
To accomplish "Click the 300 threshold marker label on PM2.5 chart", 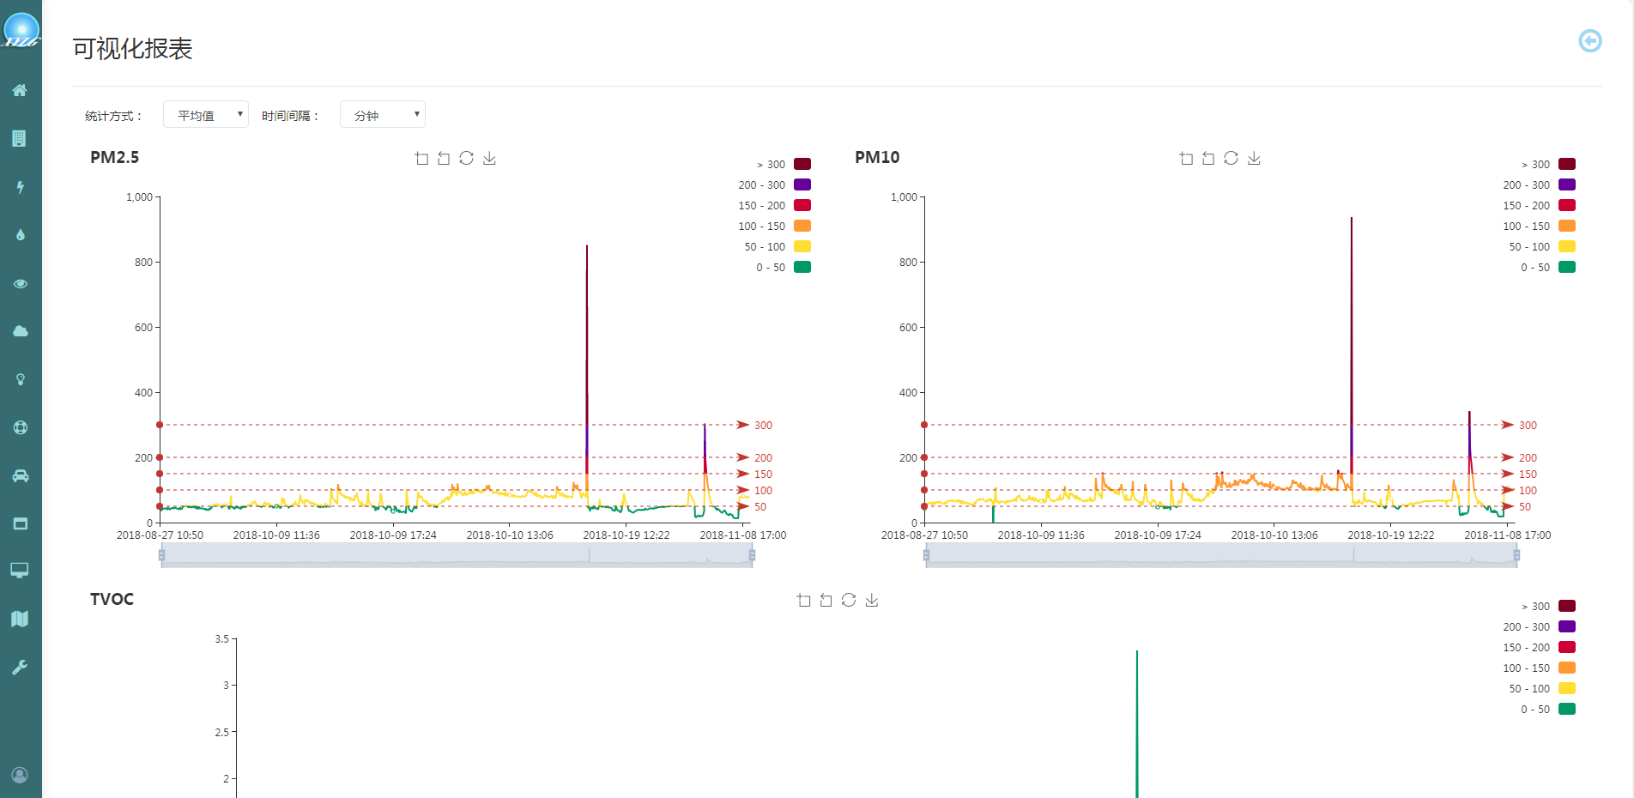I will [x=763, y=426].
